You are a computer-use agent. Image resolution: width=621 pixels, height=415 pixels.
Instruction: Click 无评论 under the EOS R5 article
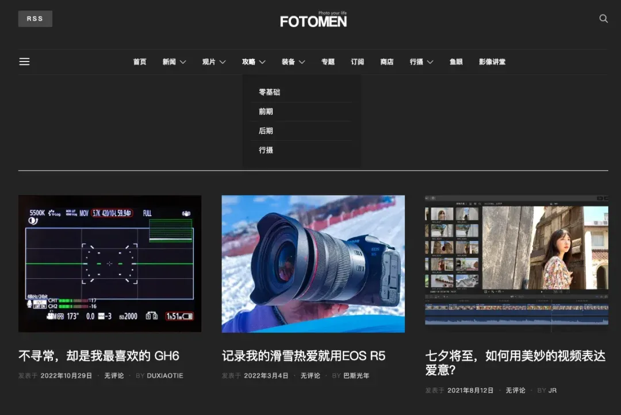click(x=310, y=376)
